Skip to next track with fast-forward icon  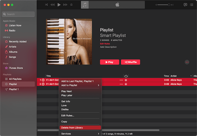[65, 5]
